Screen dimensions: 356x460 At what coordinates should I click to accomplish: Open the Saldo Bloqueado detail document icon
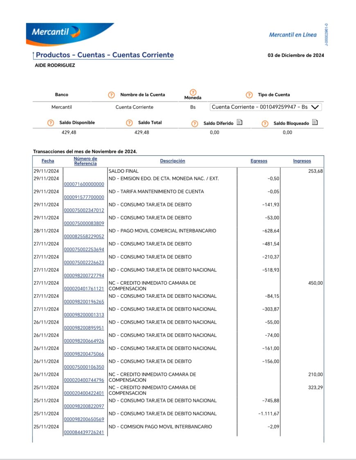315,122
